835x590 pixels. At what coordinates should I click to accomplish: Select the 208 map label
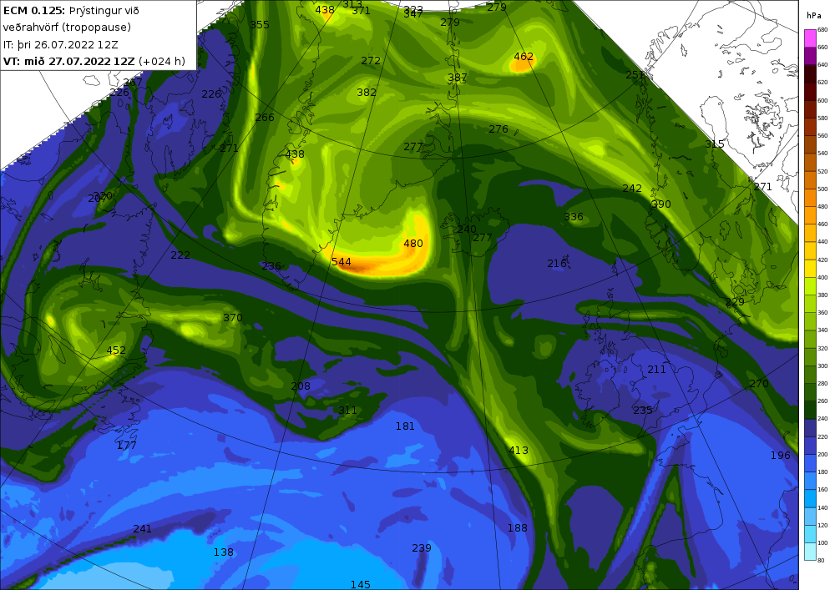click(301, 386)
